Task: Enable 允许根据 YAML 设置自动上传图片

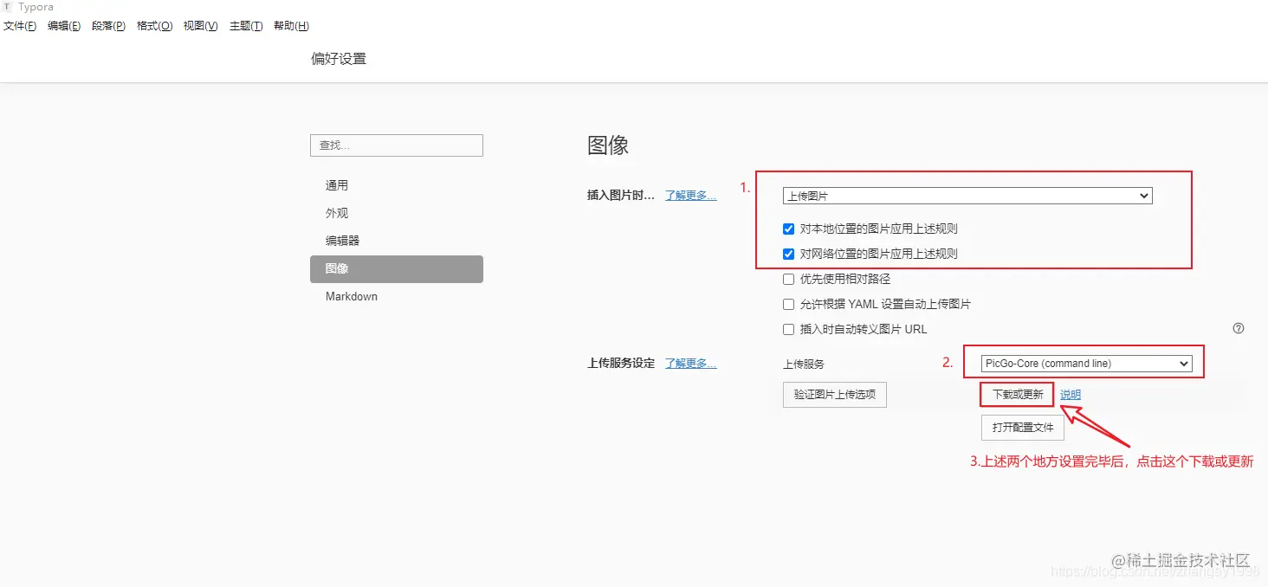Action: coord(788,304)
